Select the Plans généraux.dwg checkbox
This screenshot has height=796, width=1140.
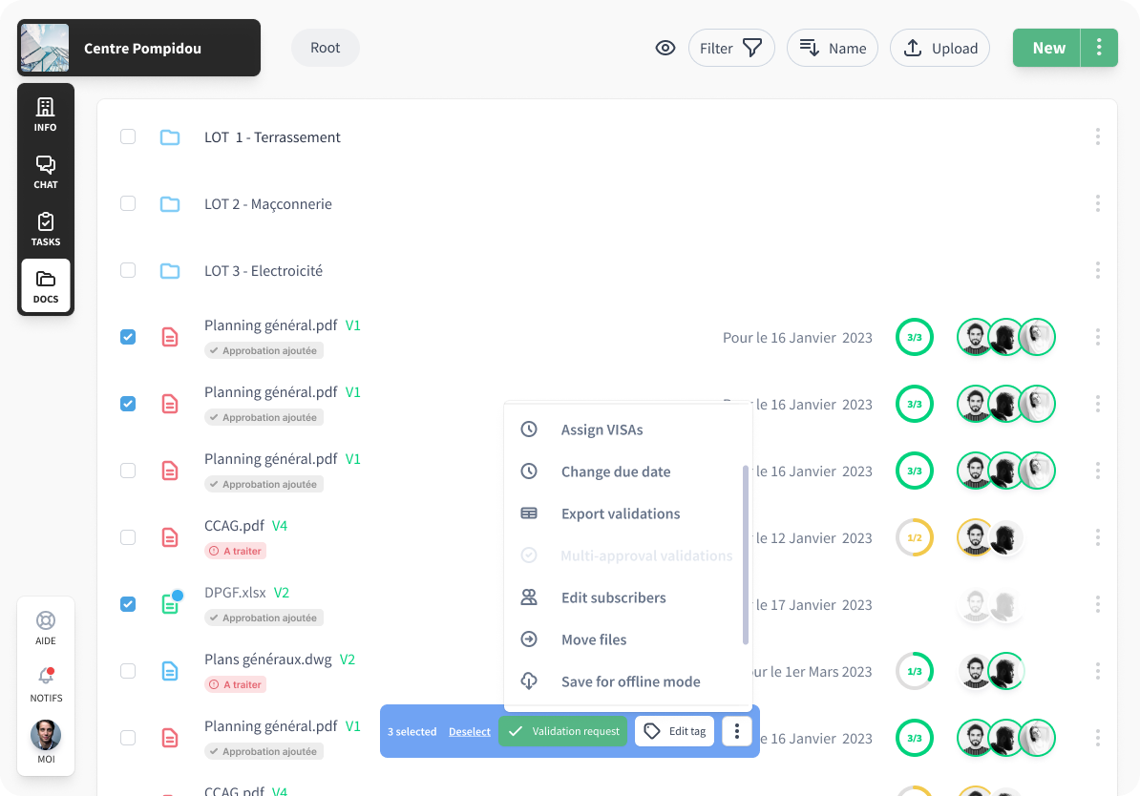click(x=128, y=671)
